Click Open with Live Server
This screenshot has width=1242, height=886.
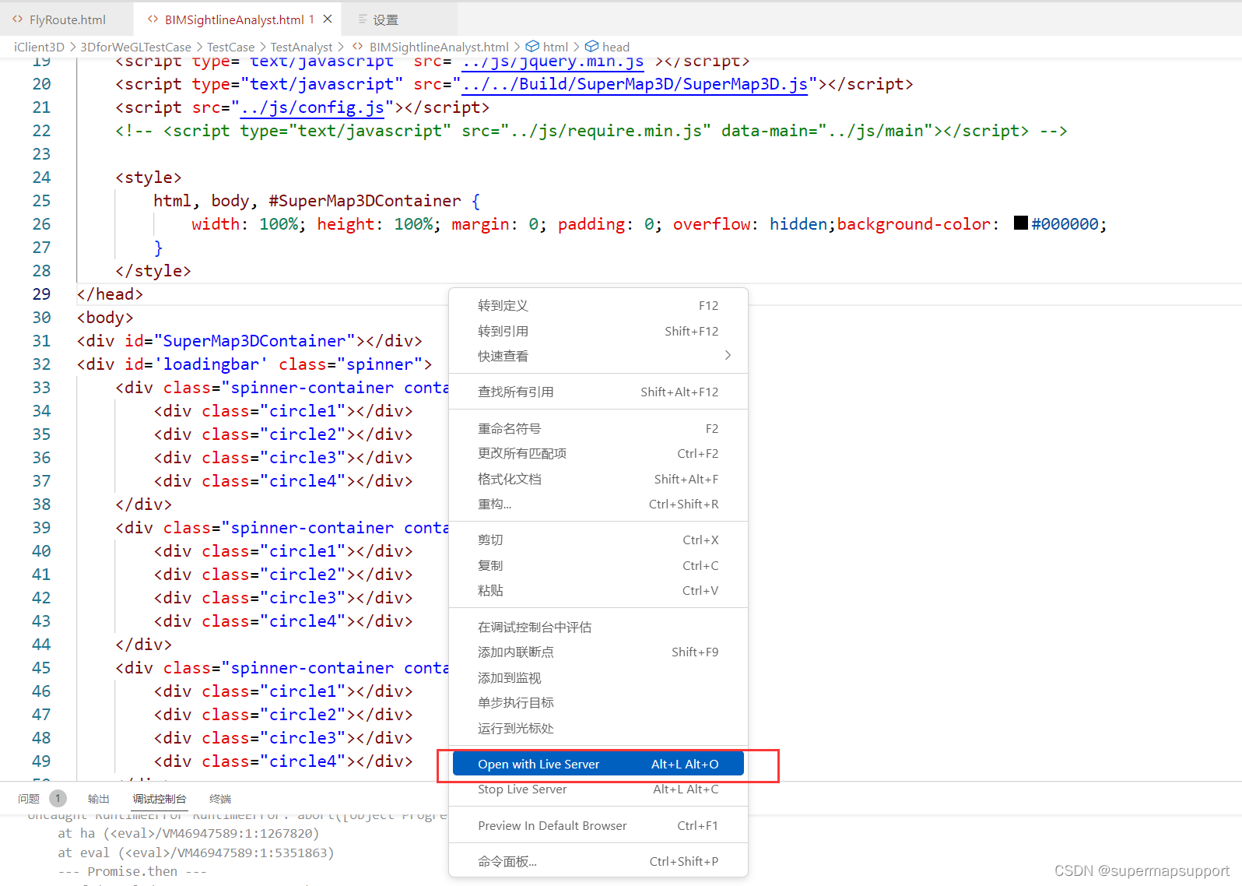coord(598,765)
